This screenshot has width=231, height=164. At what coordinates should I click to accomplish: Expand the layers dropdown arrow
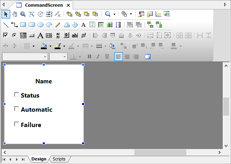[131, 14]
